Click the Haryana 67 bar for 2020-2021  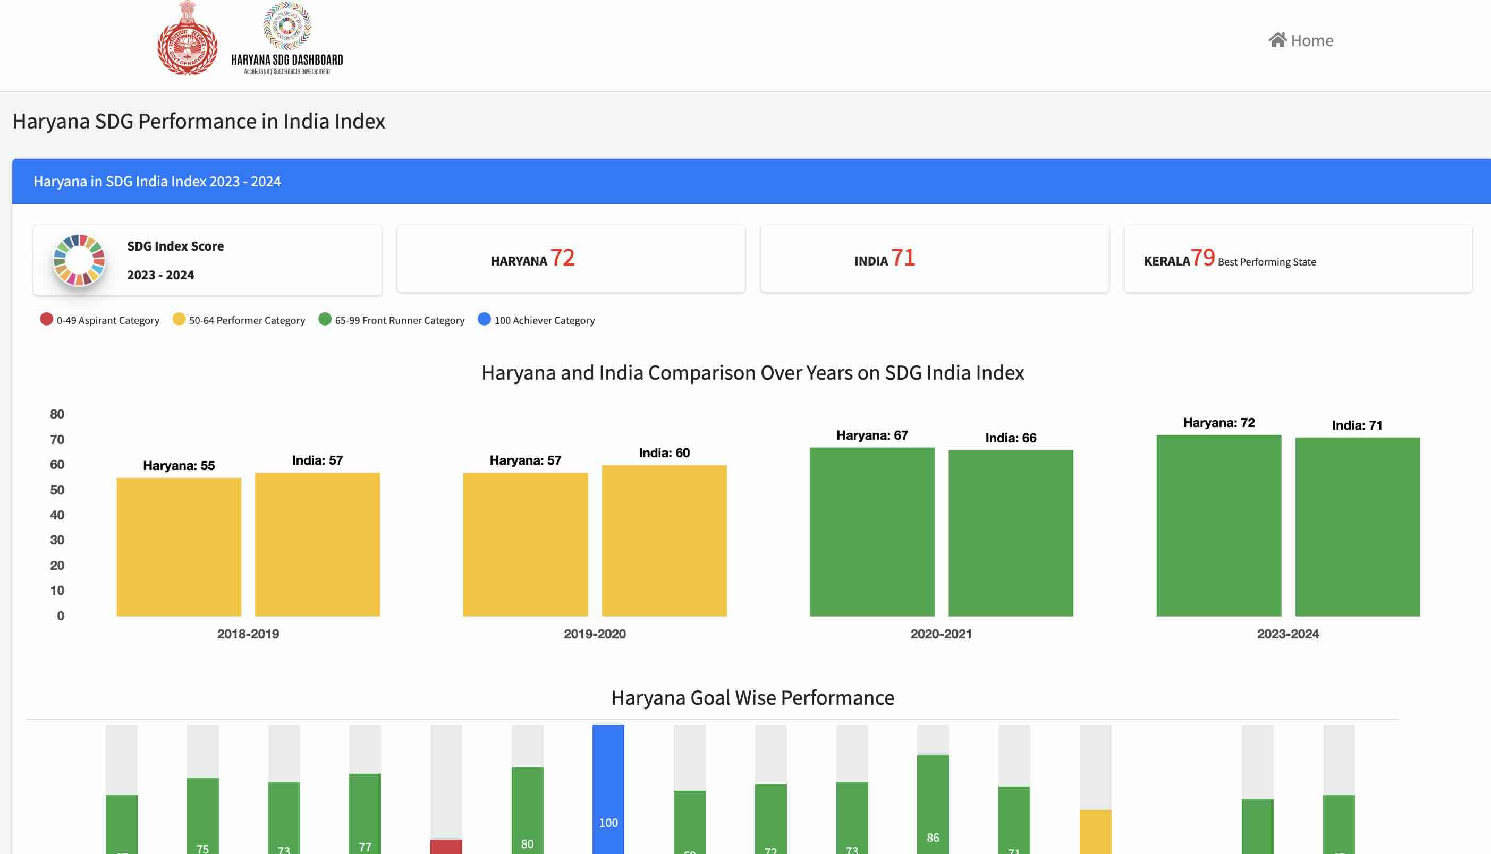click(x=872, y=532)
